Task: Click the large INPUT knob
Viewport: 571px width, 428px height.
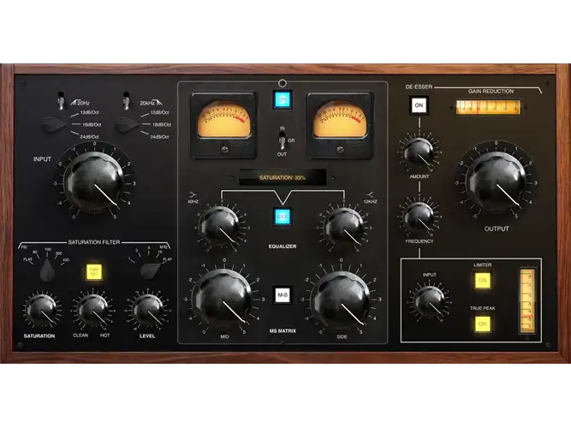Action: click(x=94, y=181)
